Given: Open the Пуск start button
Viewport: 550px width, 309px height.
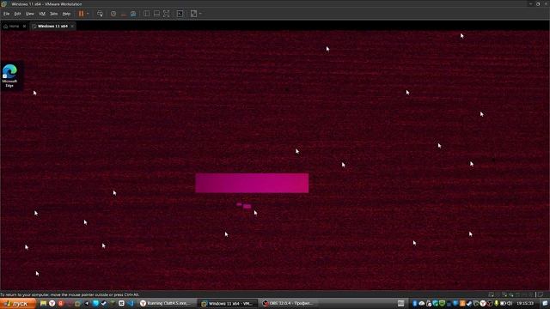Looking at the screenshot, I should 17,303.
